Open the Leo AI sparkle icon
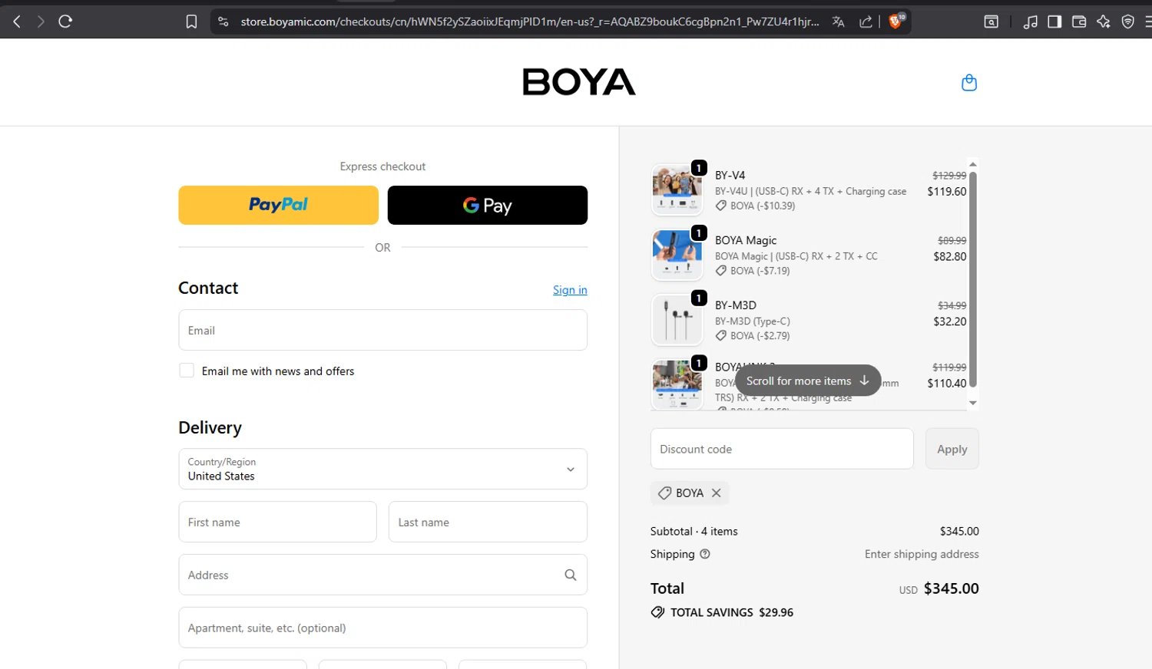1152x669 pixels. pos(1104,21)
